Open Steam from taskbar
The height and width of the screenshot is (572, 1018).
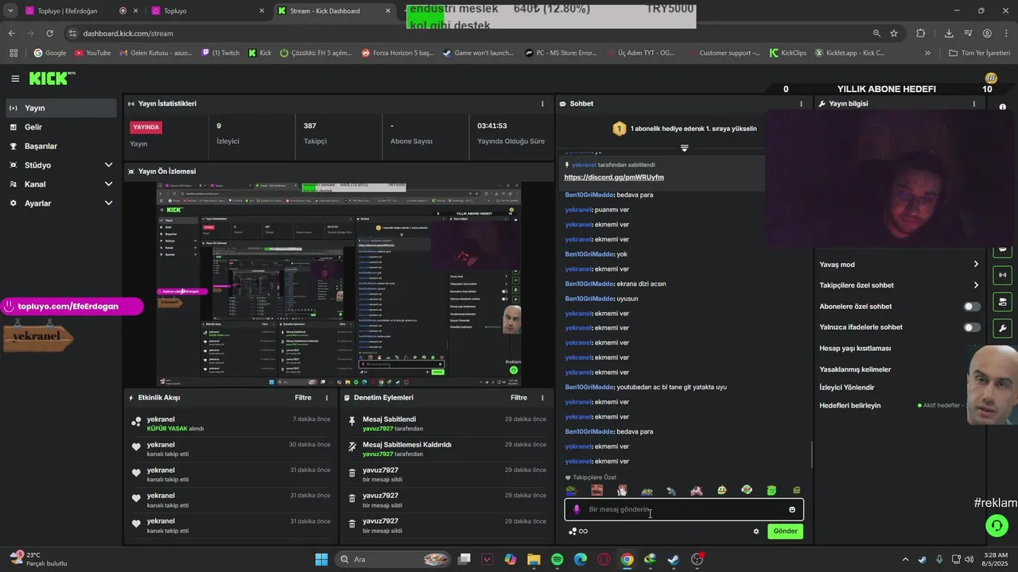tap(674, 559)
